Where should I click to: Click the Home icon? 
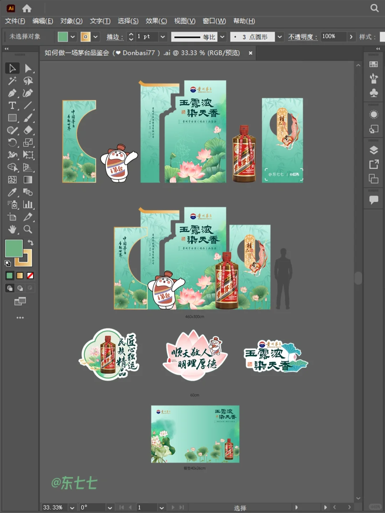point(27,8)
